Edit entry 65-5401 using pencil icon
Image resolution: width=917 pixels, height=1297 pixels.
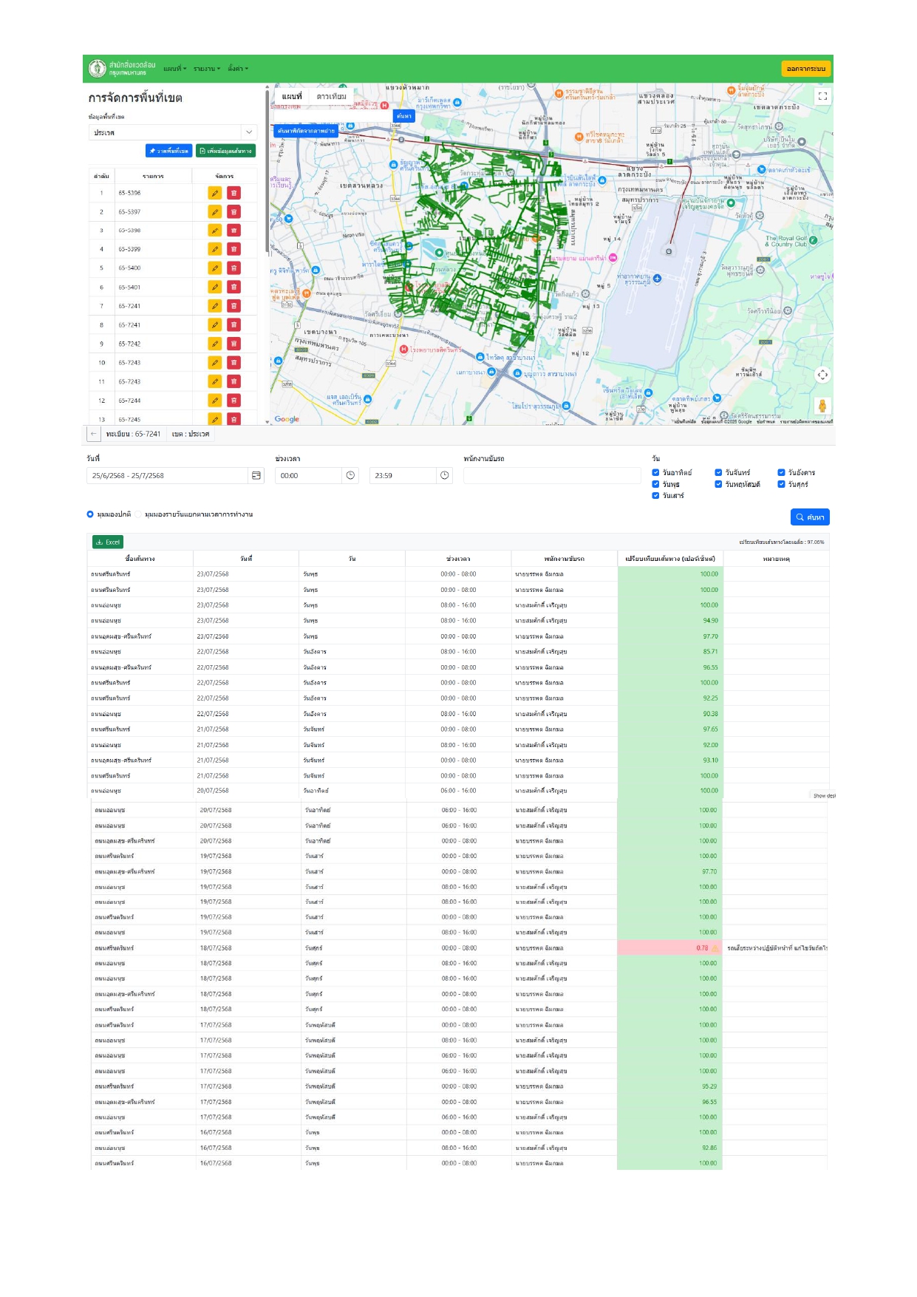[x=215, y=287]
